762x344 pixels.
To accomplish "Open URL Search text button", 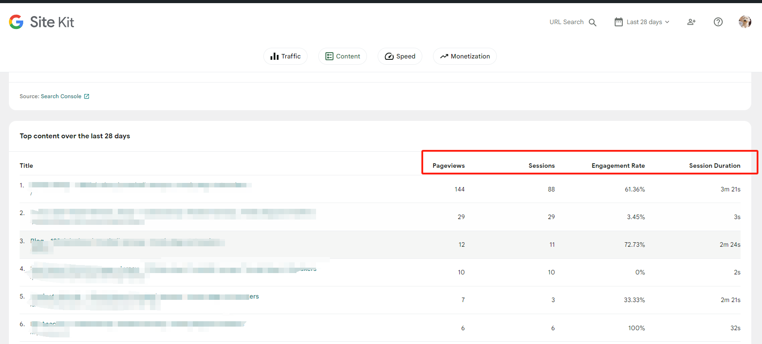I will 566,22.
